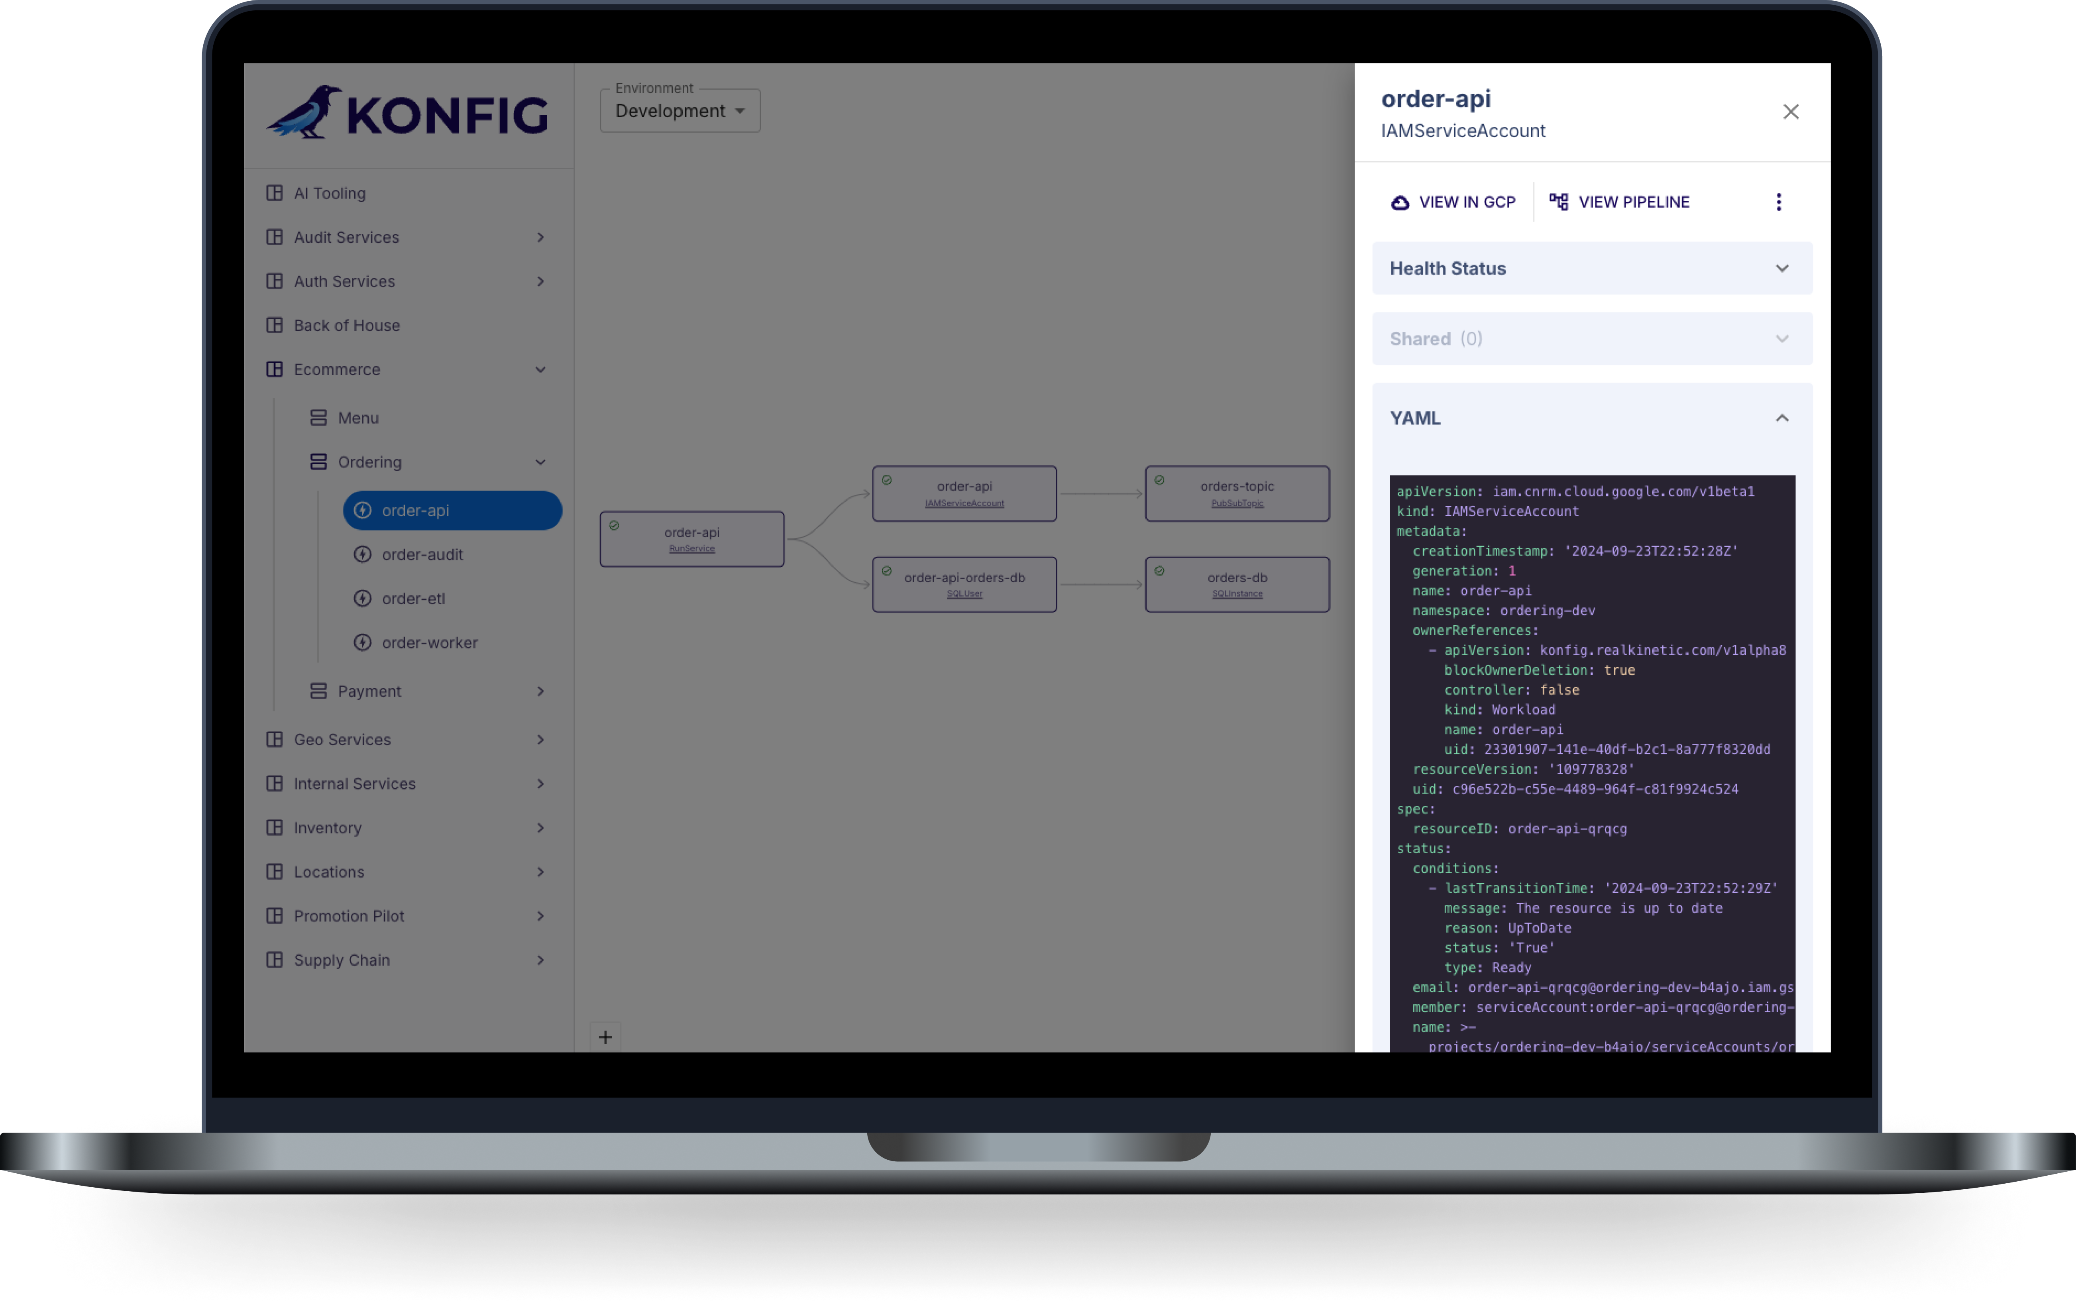
Task: Click the order-etl workload icon
Action: click(x=363, y=598)
